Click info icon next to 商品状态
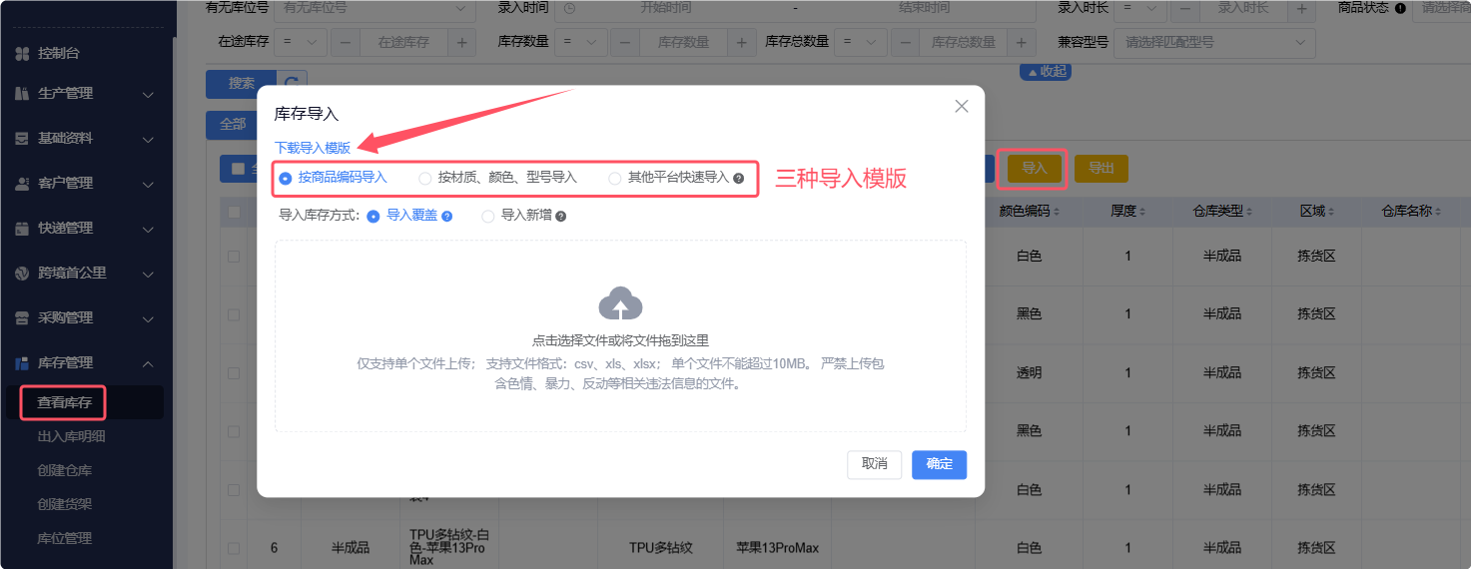Image resolution: width=1471 pixels, height=569 pixels. [x=1400, y=8]
